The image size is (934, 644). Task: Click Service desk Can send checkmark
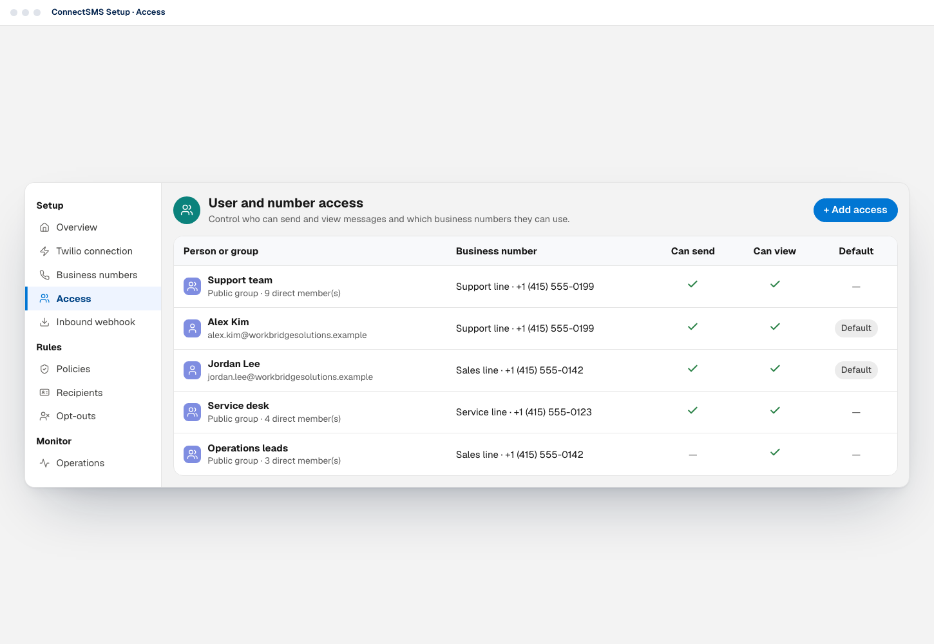pyautogui.click(x=693, y=410)
